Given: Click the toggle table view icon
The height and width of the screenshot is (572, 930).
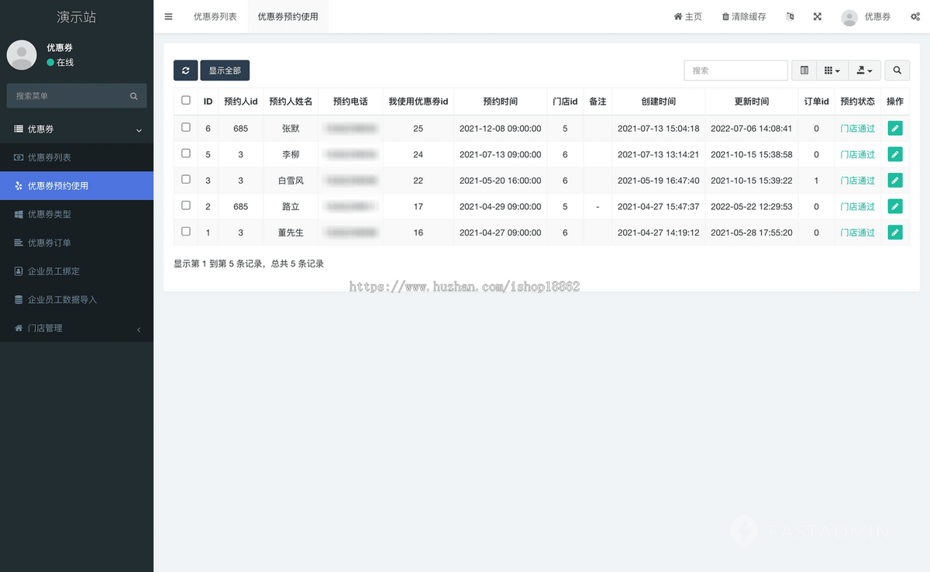Looking at the screenshot, I should point(804,70).
